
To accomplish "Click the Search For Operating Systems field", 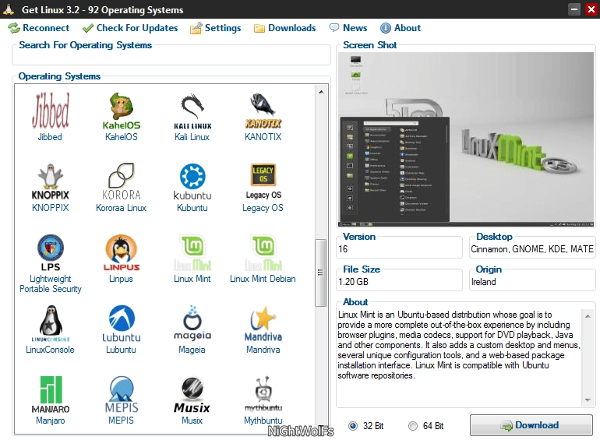I will pyautogui.click(x=171, y=58).
